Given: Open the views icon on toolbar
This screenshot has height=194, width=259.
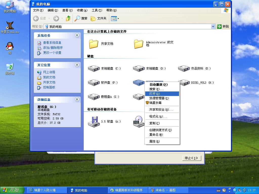Looking at the screenshot, I should (x=114, y=18).
